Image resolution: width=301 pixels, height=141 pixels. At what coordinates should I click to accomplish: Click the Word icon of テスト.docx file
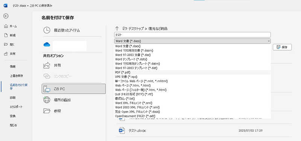[x=122, y=130]
